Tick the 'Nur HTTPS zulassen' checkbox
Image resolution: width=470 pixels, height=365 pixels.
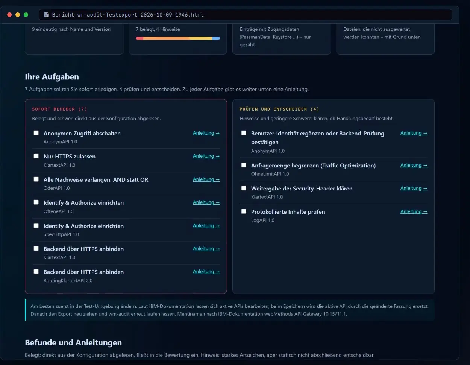(x=36, y=156)
